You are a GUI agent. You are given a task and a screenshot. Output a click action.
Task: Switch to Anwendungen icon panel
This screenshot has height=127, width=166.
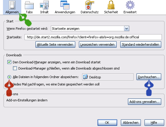(x=65, y=5)
